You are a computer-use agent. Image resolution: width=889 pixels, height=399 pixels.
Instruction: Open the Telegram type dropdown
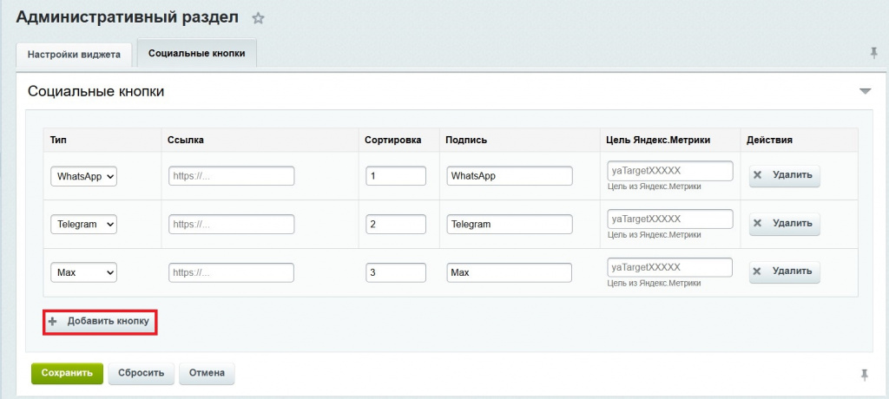coord(84,224)
